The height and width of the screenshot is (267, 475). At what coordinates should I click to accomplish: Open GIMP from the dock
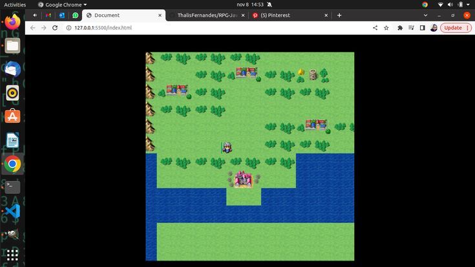tap(12, 234)
